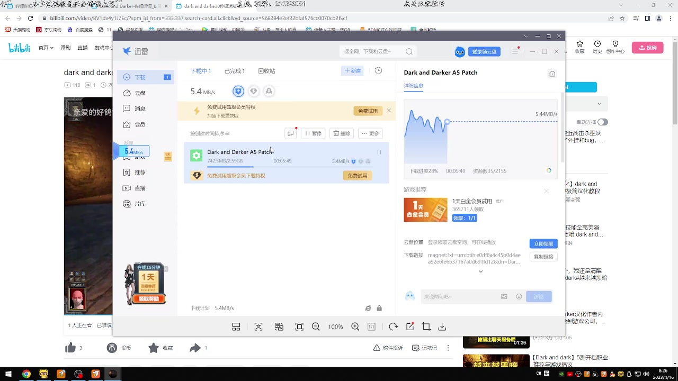The height and width of the screenshot is (381, 678).
Task: Open bilibili 直播 menu item
Action: coord(83,48)
